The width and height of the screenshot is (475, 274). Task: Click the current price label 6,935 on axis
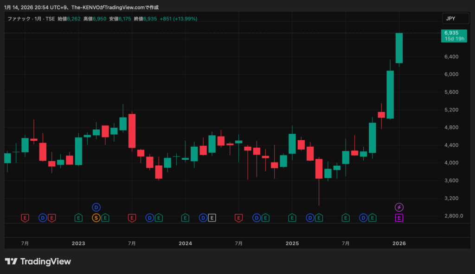point(451,33)
